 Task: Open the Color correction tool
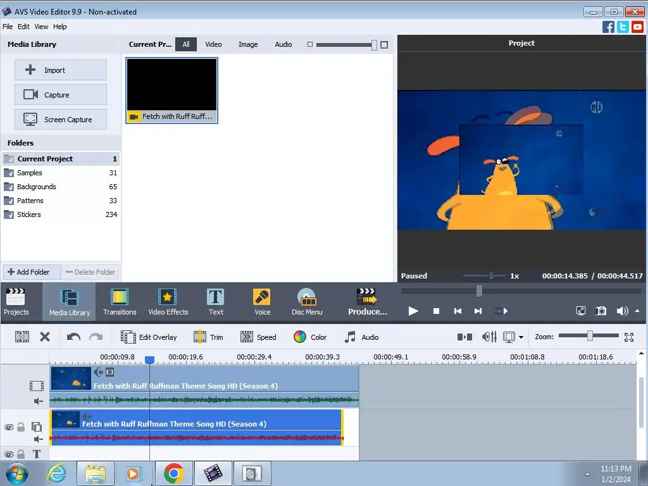310,337
